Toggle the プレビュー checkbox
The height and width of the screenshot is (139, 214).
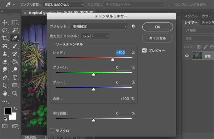(x=144, y=51)
